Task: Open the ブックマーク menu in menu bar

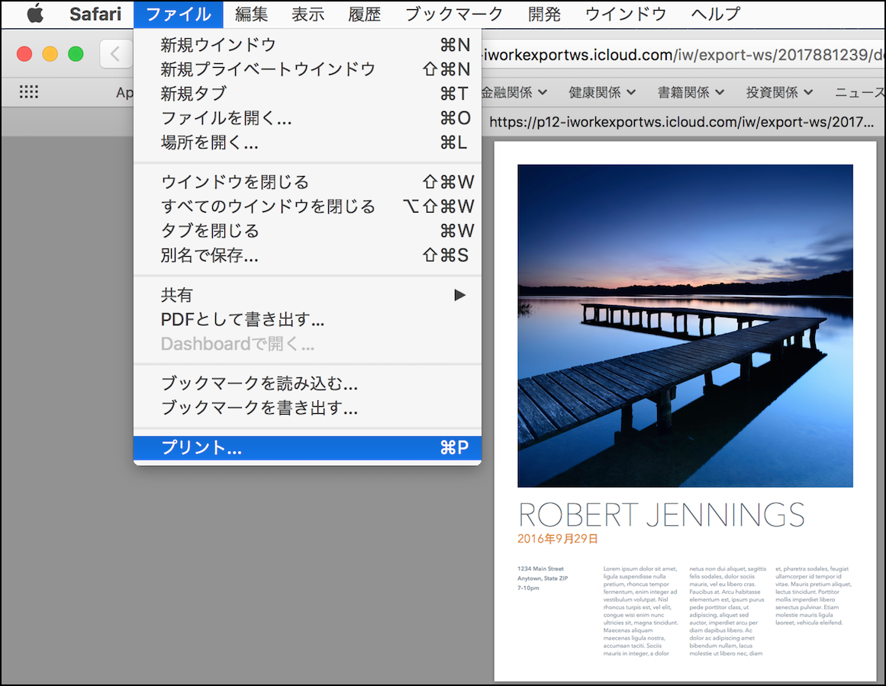Action: 454,14
